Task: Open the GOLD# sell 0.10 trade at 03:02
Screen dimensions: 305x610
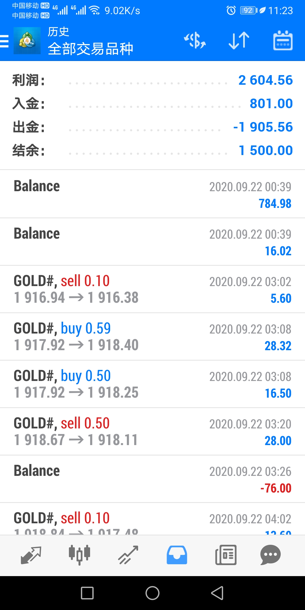Action: tap(152, 289)
